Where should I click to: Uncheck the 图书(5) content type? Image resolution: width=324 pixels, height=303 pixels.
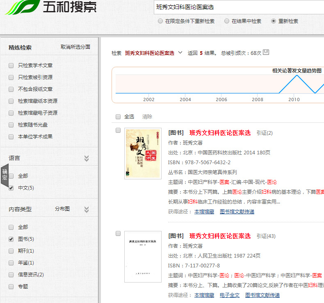11,239
